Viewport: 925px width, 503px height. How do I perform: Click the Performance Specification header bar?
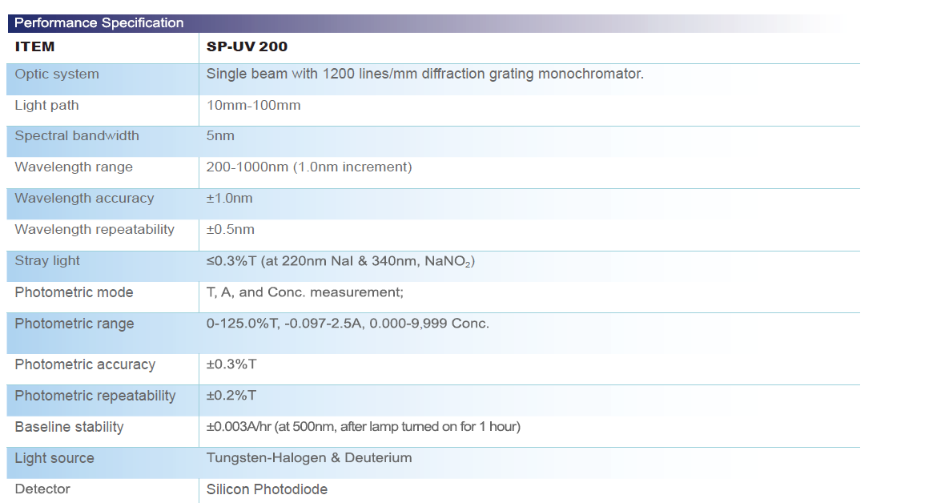(96, 23)
